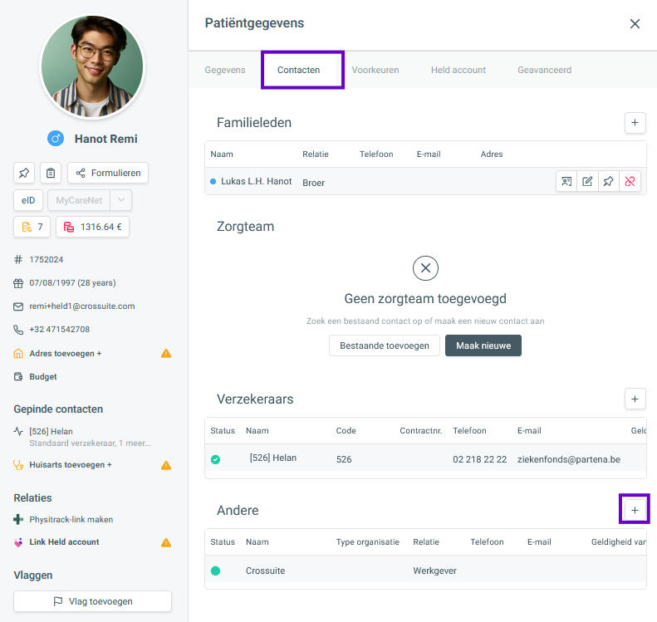Open the Voorkeuren tab
Viewport: 657px width, 622px height.
point(375,70)
